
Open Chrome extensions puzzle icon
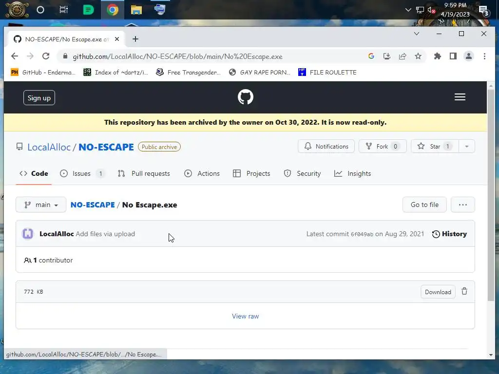coord(438,56)
